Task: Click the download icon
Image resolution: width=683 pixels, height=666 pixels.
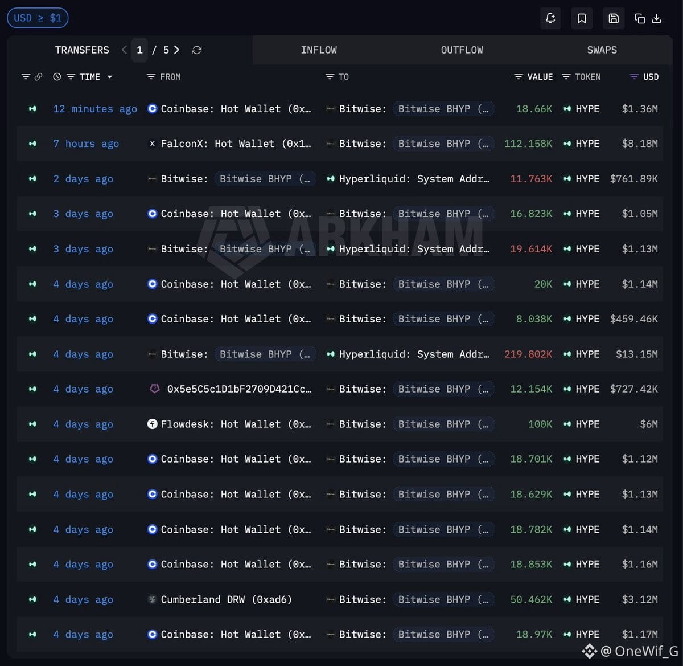Action: tap(656, 19)
